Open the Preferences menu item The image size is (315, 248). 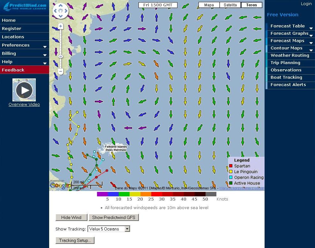[x=25, y=45]
